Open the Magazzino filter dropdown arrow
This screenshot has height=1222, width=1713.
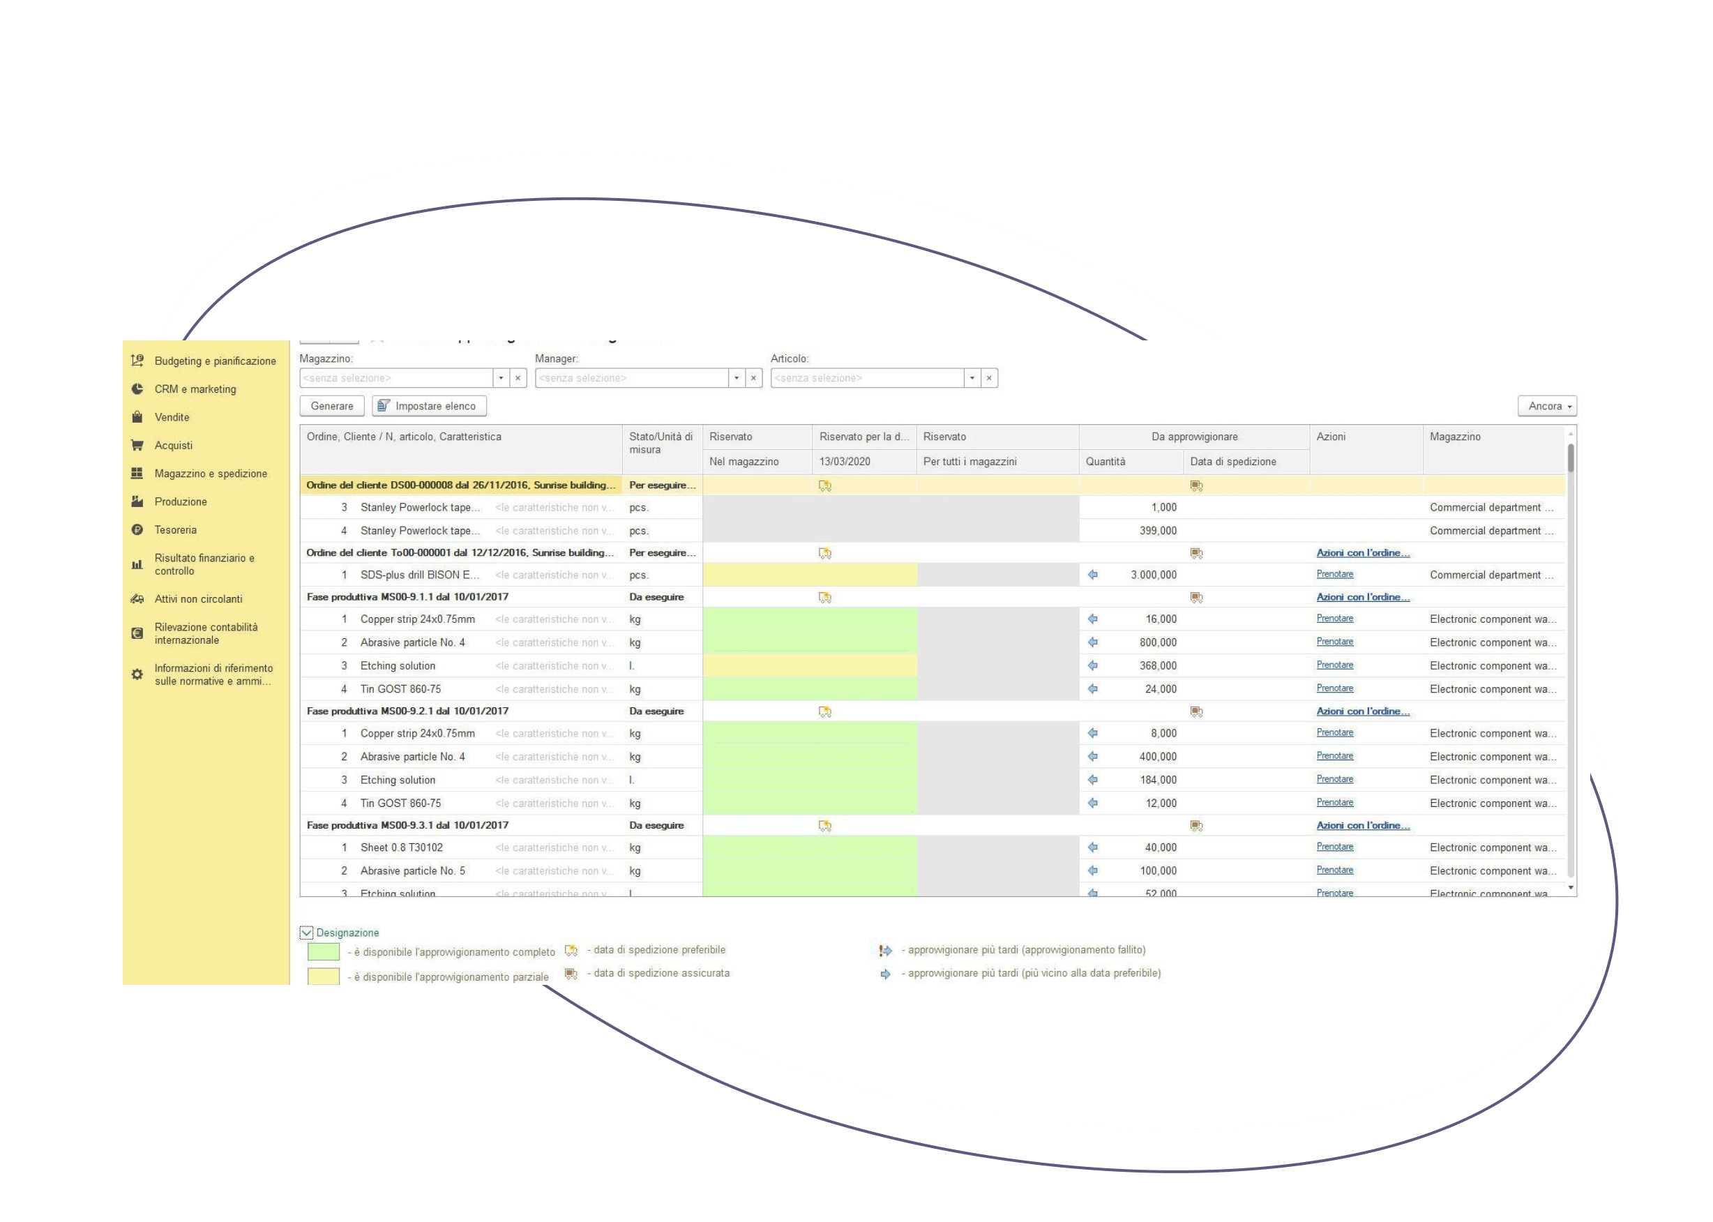pos(501,378)
